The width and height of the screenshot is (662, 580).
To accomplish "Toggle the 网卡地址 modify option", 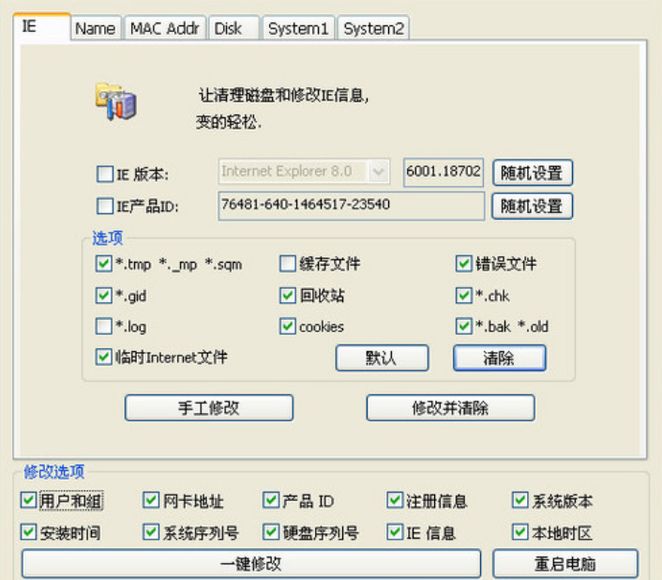I will point(151,501).
